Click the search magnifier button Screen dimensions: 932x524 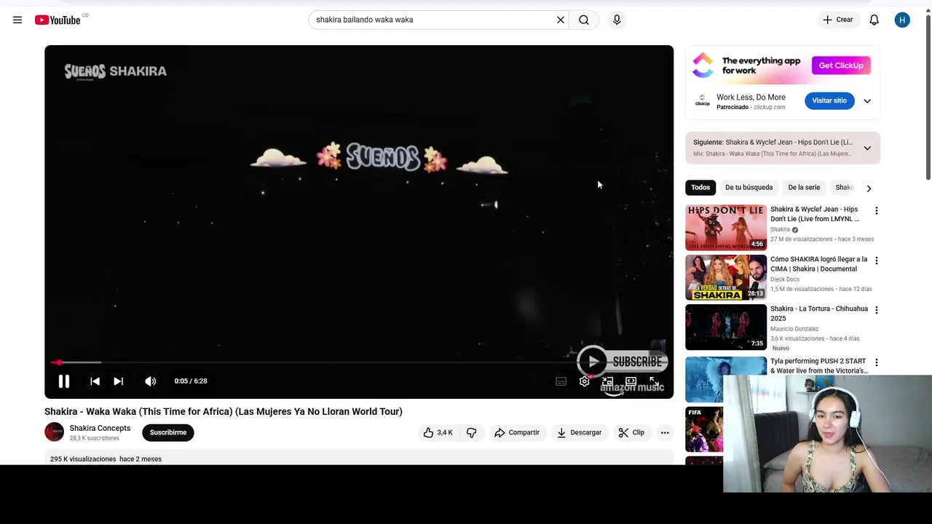[x=584, y=20]
